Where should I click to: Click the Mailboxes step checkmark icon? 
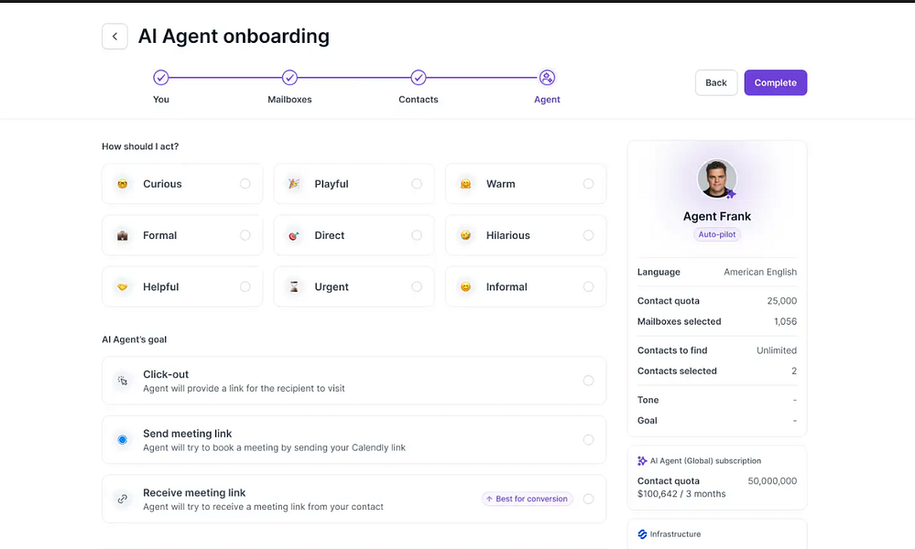[x=290, y=78]
